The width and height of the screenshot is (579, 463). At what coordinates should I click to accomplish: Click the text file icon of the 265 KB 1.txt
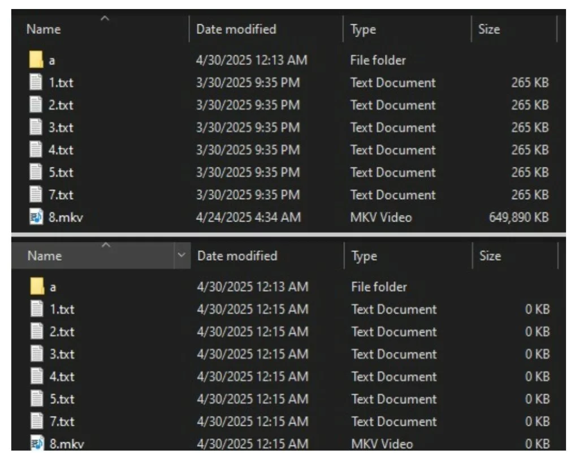tap(36, 83)
